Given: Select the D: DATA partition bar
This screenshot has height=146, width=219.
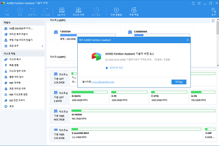Looking at the screenshot, I should [x=89, y=96].
